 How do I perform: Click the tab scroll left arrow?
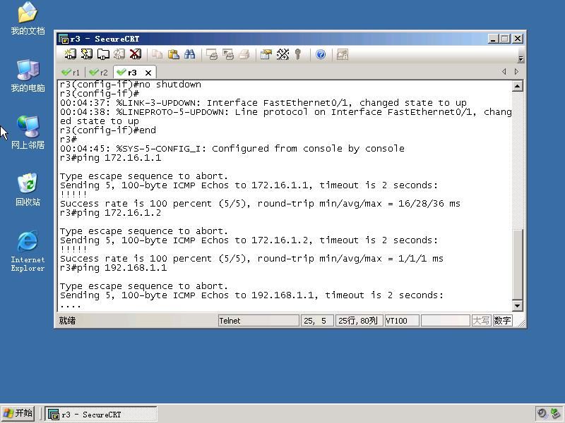pyautogui.click(x=504, y=72)
